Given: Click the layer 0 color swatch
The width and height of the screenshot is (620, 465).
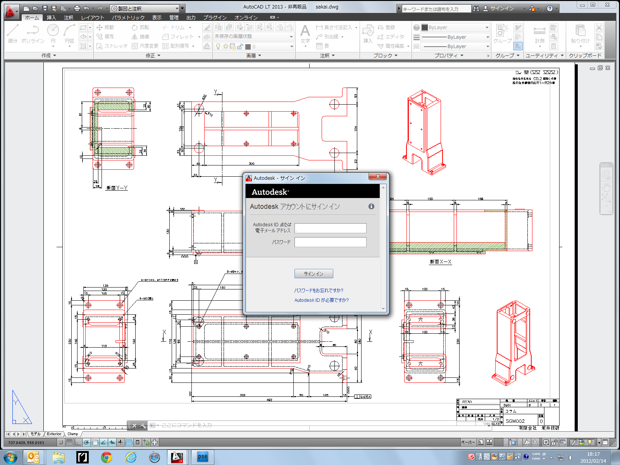Looking at the screenshot, I should tap(248, 46).
